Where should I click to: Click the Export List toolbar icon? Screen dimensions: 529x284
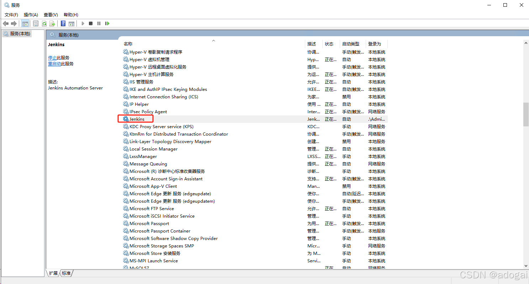[52, 23]
